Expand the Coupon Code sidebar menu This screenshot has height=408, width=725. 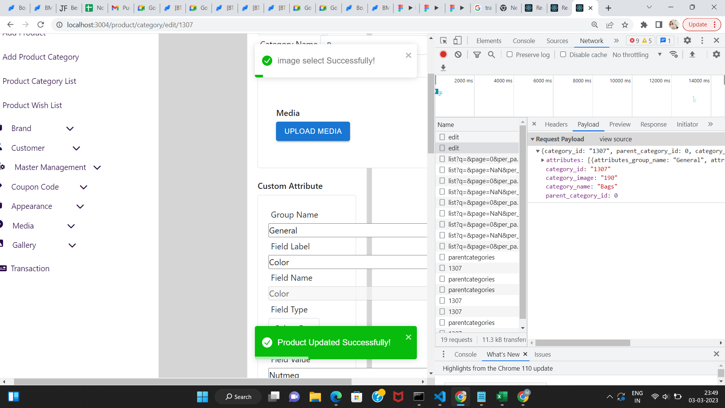tap(83, 187)
